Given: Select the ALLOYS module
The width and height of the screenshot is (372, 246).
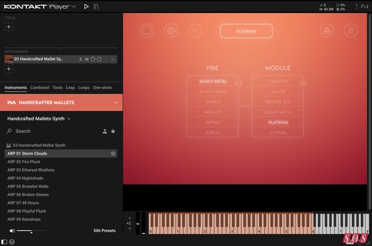Looking at the screenshot, I should coord(278,91).
